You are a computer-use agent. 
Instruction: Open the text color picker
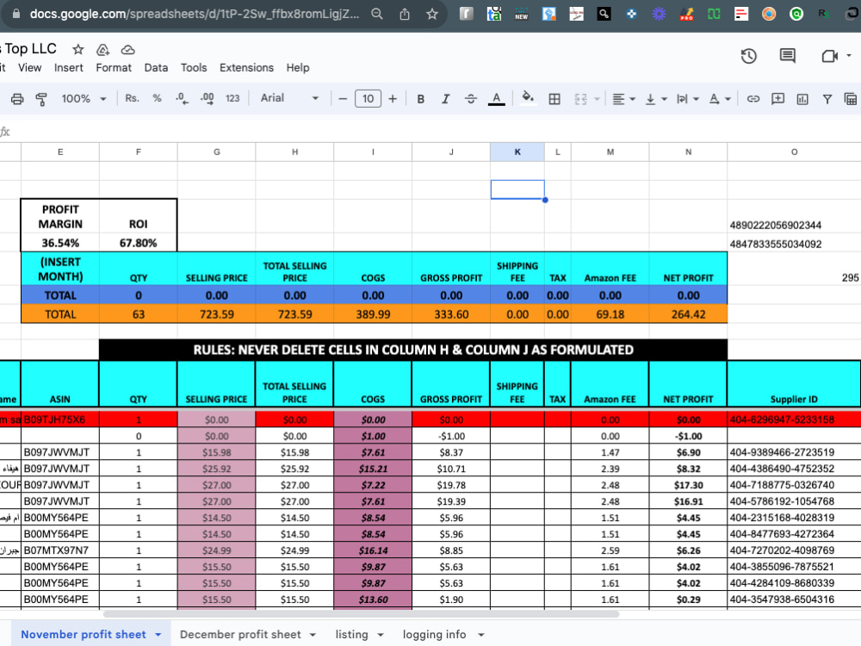click(x=497, y=99)
